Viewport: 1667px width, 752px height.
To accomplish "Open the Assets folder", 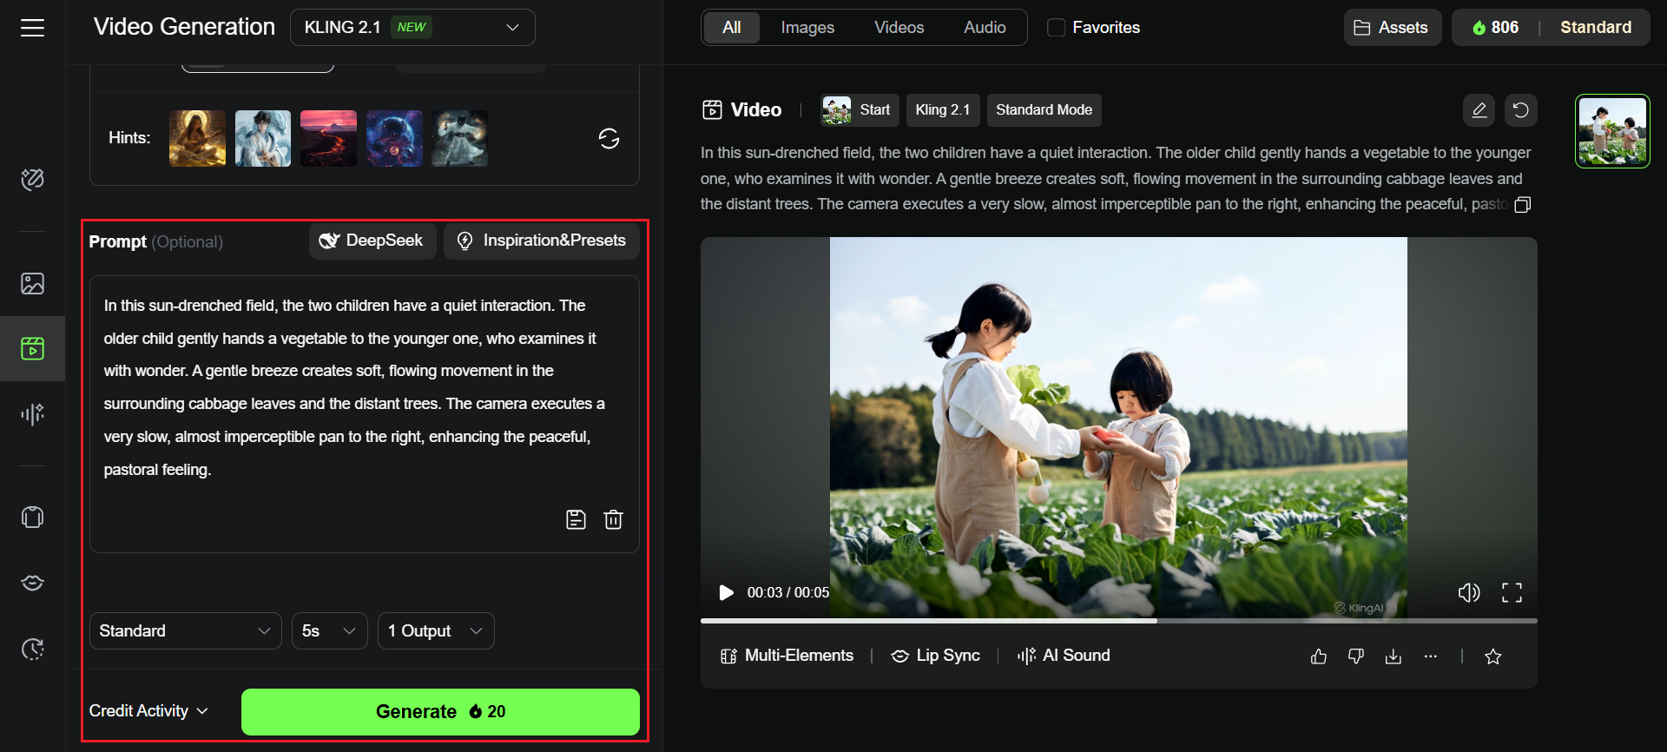I will point(1392,28).
